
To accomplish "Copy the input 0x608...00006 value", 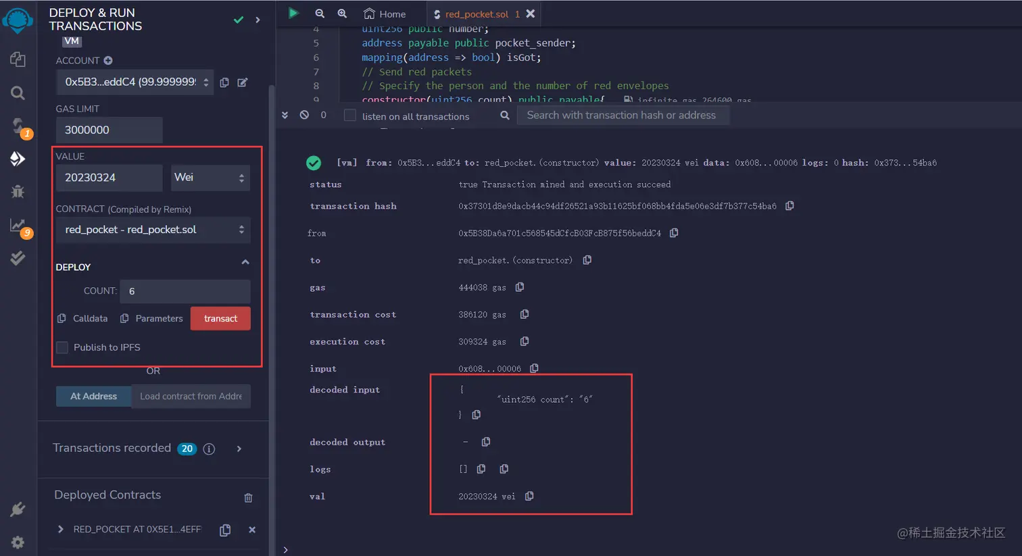I will click(534, 368).
